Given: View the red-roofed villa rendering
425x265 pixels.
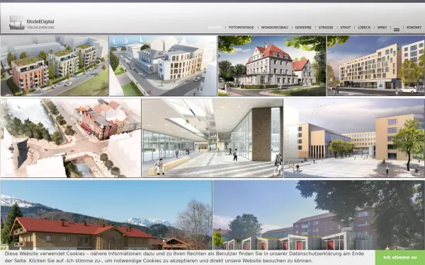Looking at the screenshot, I should tap(272, 66).
